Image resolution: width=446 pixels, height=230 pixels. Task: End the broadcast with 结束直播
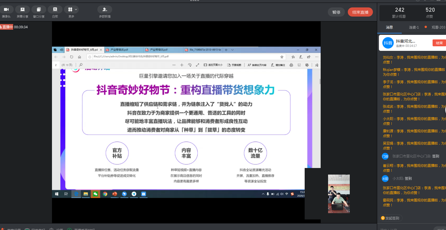pyautogui.click(x=360, y=12)
